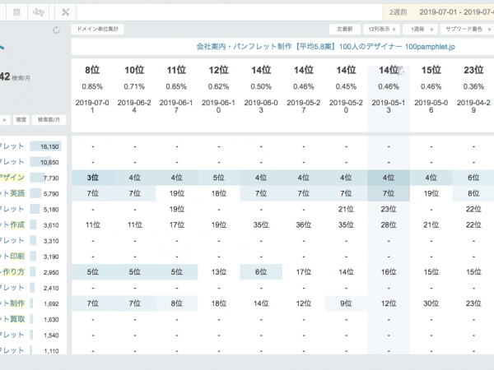Click the 買取 keyword link
Viewport: 494px width, 370px height.
(17, 319)
